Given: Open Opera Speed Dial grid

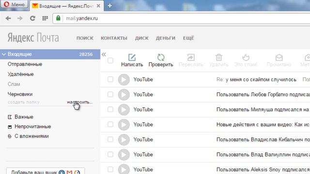Looking at the screenshot, I should click(x=45, y=18).
